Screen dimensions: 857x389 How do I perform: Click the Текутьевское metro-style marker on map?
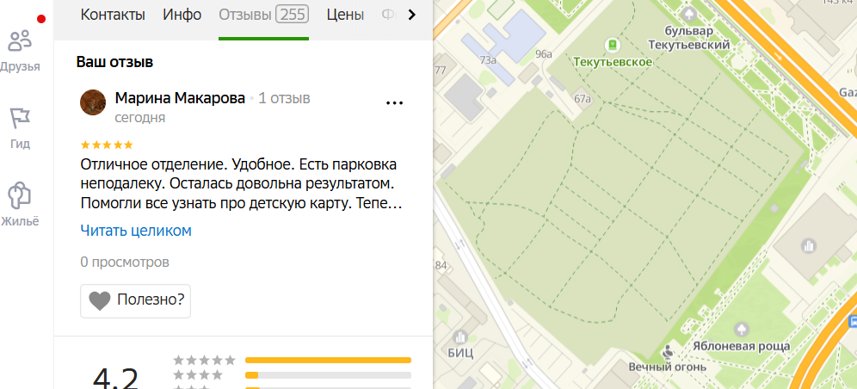coord(612,44)
